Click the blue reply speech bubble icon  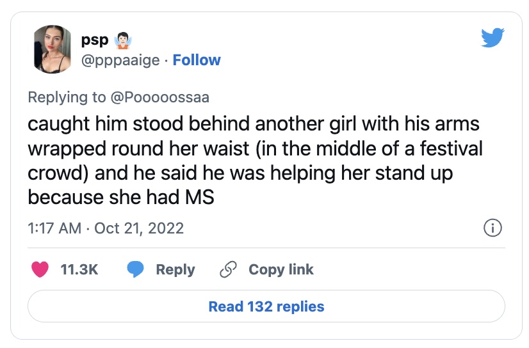point(135,269)
